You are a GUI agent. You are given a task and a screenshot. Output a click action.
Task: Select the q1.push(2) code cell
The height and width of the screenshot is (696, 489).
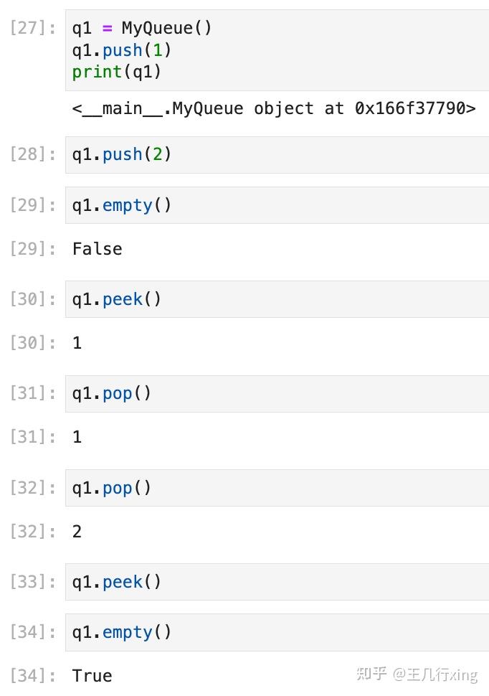(x=277, y=155)
